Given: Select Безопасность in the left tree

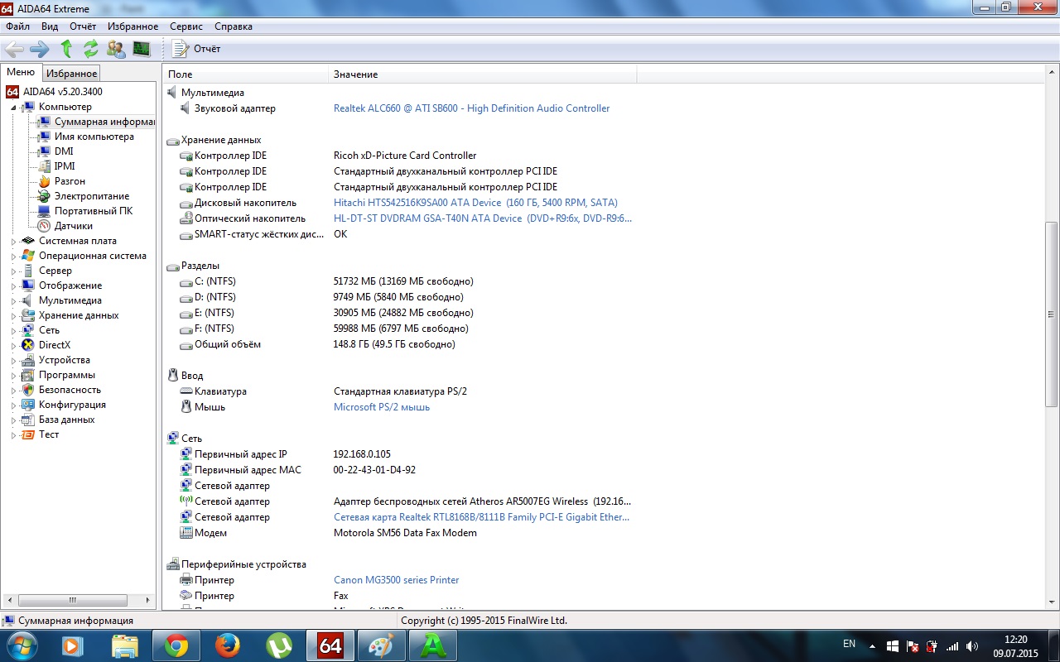Looking at the screenshot, I should [x=70, y=390].
